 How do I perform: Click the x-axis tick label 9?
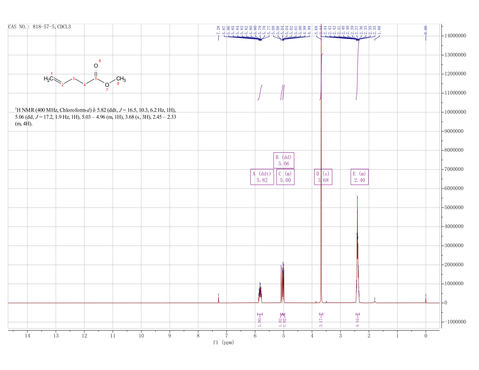pos(170,336)
